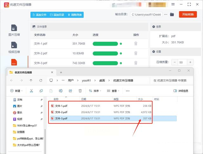Sort by the 大小 column header in Explorer
203x154 pixels.
point(141,99)
